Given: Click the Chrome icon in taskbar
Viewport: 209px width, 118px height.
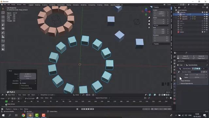Looking at the screenshot, I should point(23,115).
